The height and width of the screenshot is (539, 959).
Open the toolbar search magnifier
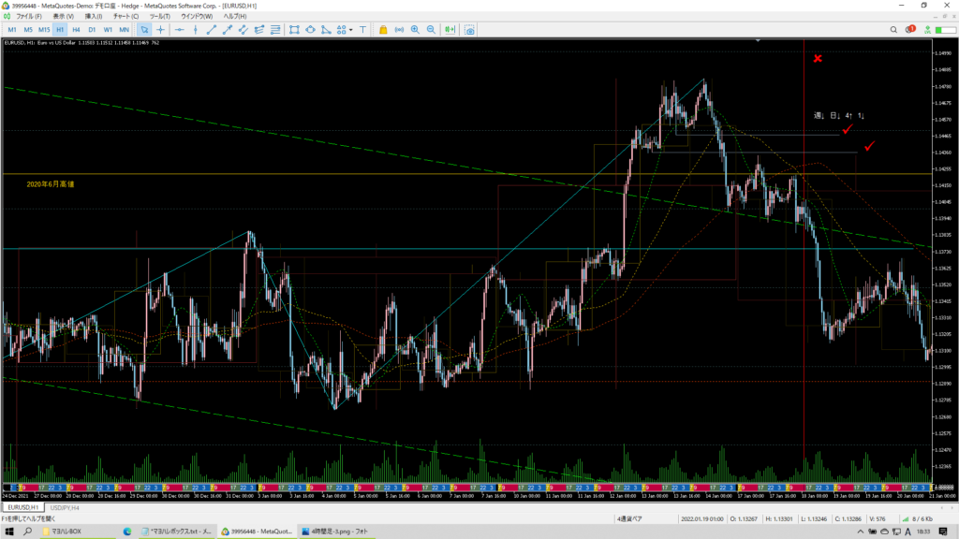(893, 30)
